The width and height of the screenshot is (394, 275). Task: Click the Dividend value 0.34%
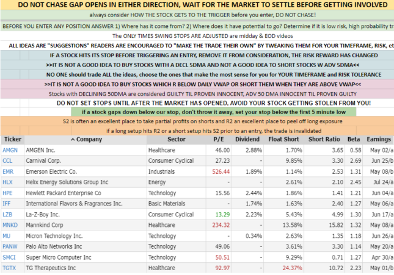click(x=254, y=236)
